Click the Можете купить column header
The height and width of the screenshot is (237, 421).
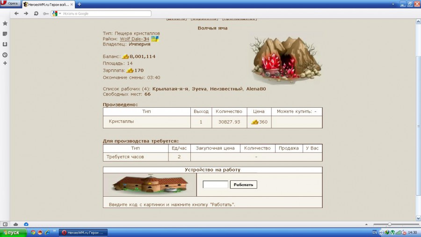pos(297,111)
